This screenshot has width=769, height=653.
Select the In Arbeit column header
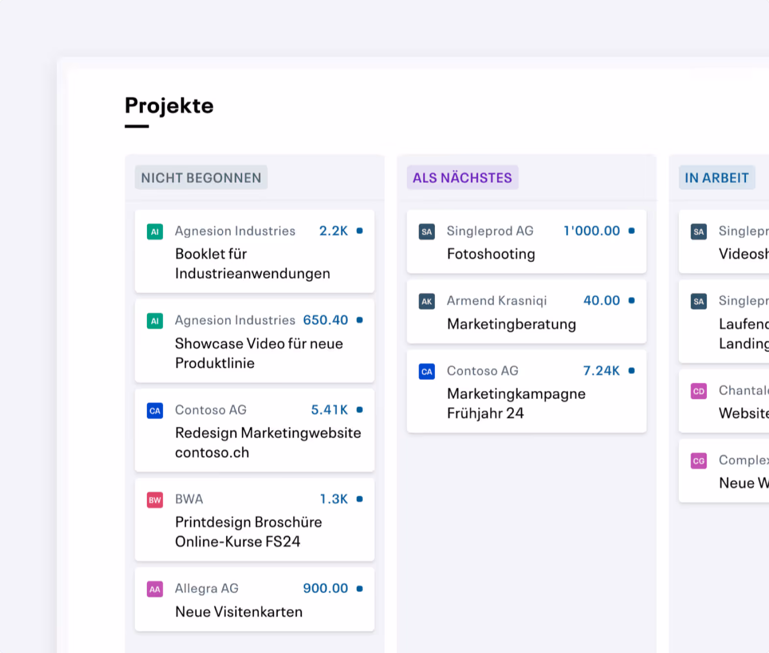[x=717, y=178]
